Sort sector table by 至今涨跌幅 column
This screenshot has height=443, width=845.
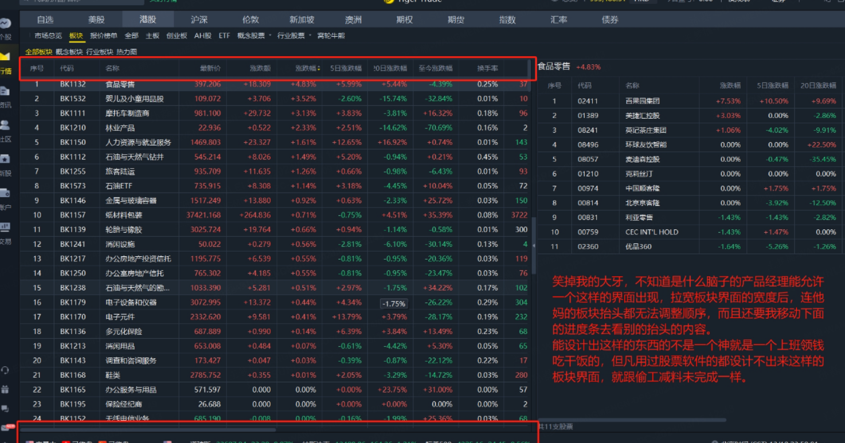coord(436,68)
